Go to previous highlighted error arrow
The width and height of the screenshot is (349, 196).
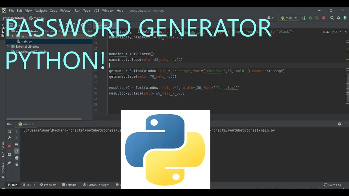coord(341,32)
